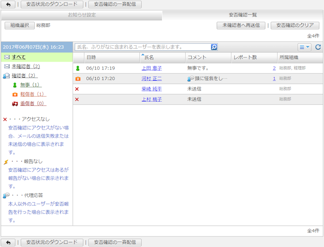Screen dimensions: 324x247
Task: Filter by 未確認者 (2) in sidebar
Action: click(x=25, y=66)
